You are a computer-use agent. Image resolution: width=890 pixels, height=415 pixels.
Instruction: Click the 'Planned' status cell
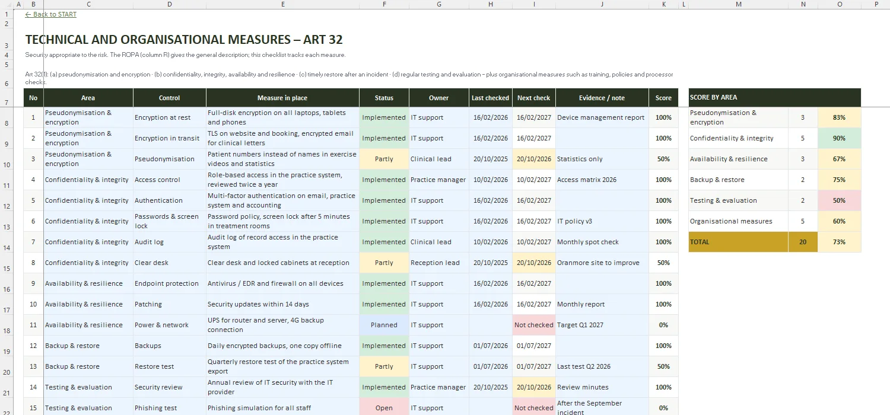(x=384, y=325)
